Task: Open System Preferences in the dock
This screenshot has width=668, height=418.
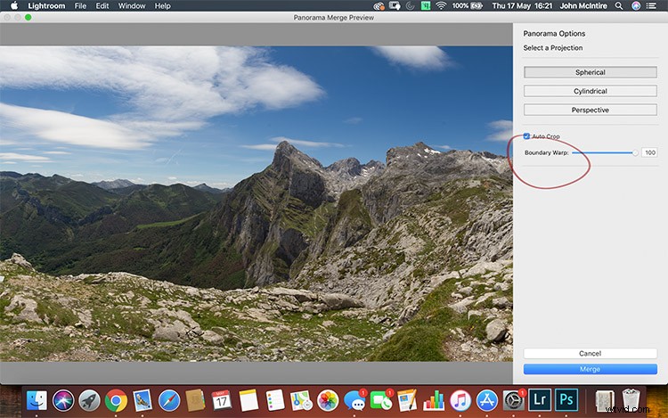Action: [513, 400]
